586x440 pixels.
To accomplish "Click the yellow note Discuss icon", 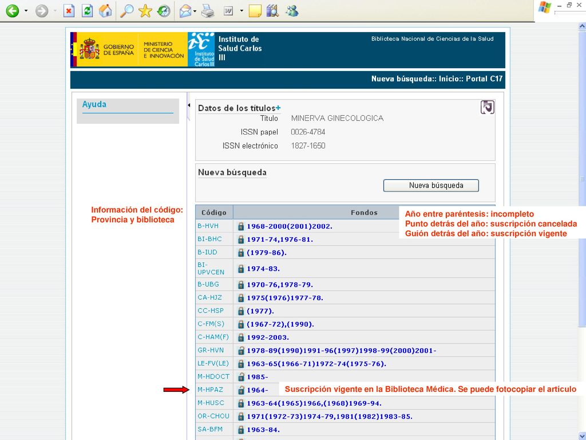I will tap(255, 11).
